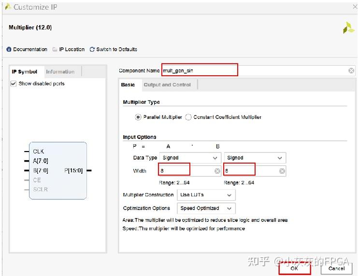Click the Switch to Defaults refresh icon
The image size is (358, 276).
pyautogui.click(x=92, y=50)
